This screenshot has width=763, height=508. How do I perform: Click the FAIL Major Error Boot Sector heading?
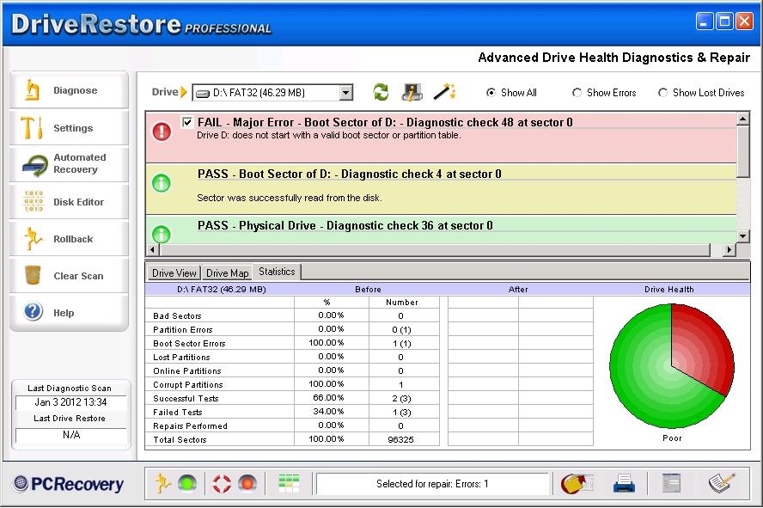pyautogui.click(x=384, y=122)
